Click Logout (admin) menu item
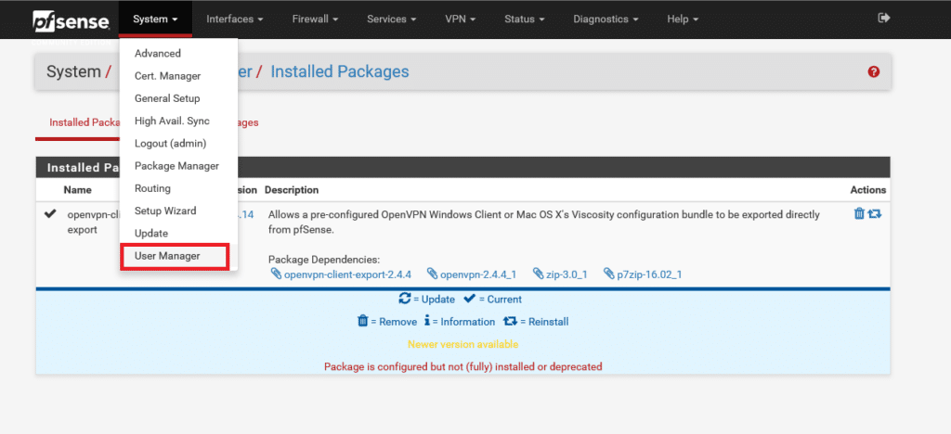 pyautogui.click(x=170, y=144)
